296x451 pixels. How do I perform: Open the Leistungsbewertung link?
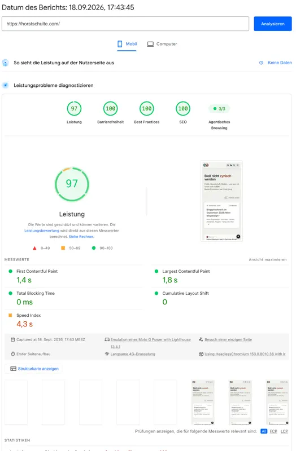[x=42, y=231]
